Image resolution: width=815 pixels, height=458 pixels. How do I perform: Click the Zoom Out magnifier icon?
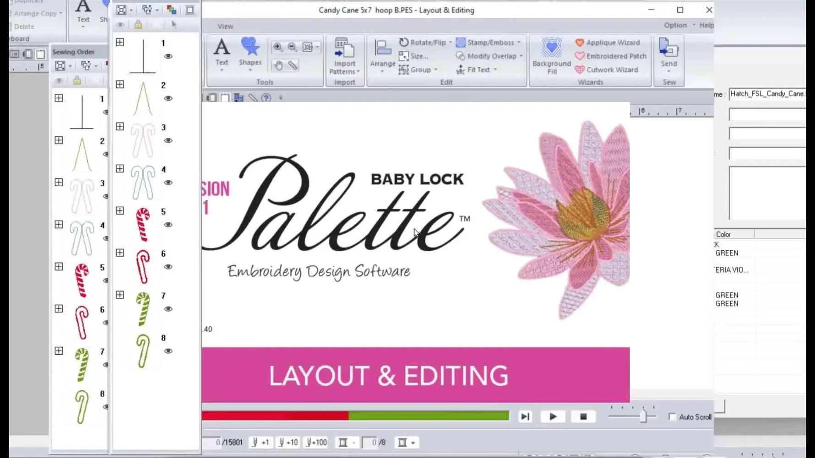coord(292,47)
